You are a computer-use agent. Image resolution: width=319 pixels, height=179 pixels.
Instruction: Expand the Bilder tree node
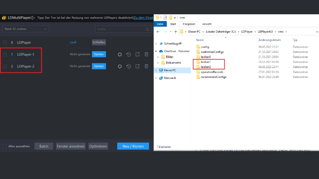point(158,57)
